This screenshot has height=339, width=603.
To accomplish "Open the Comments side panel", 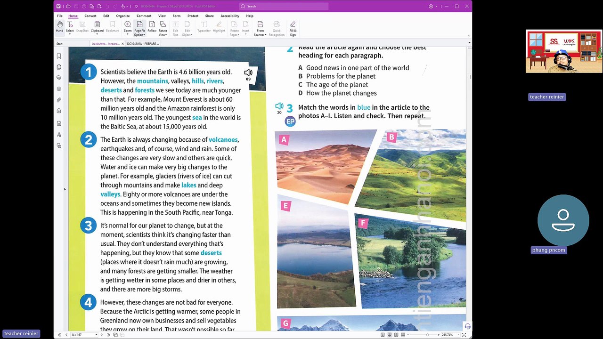I will click(x=59, y=78).
